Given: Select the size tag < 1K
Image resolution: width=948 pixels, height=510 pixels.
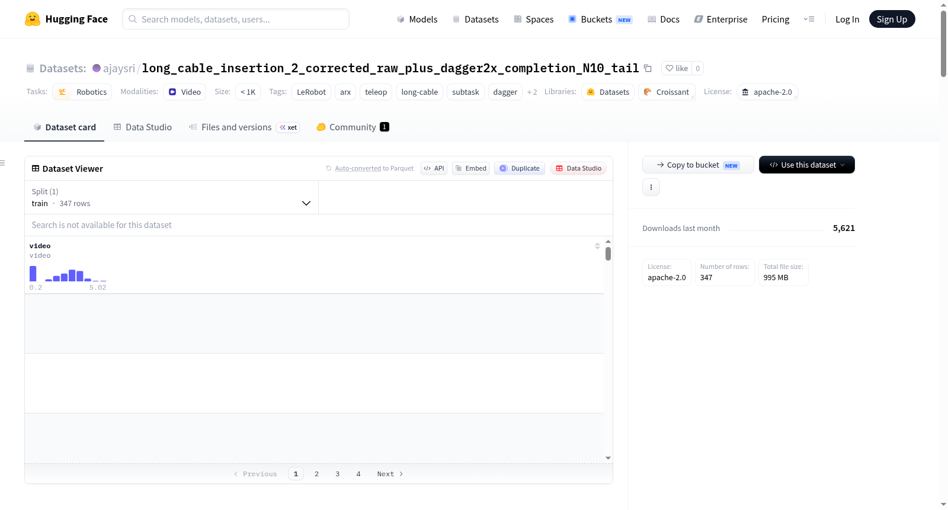Looking at the screenshot, I should click(248, 92).
